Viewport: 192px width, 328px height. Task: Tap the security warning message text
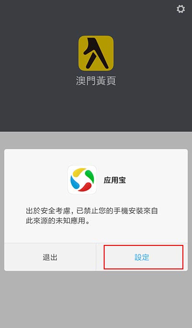click(x=92, y=216)
